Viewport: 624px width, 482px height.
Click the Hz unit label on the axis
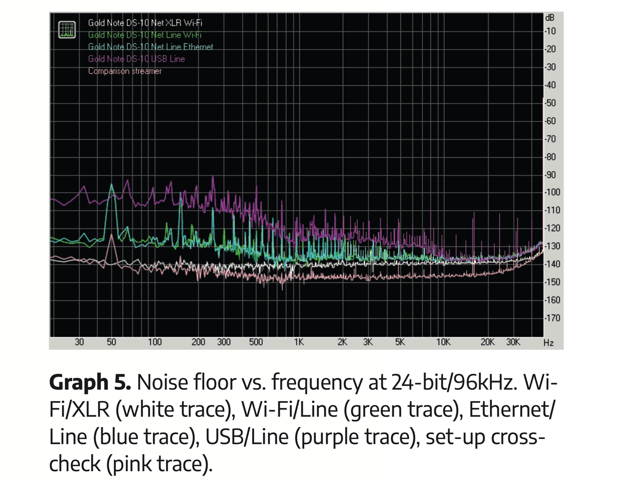pos(548,342)
